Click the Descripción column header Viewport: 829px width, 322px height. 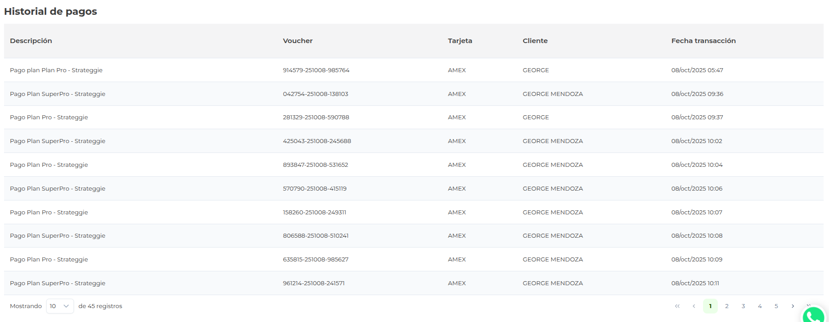(31, 41)
